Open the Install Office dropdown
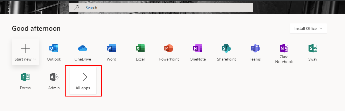The image size is (345, 111). click(308, 28)
